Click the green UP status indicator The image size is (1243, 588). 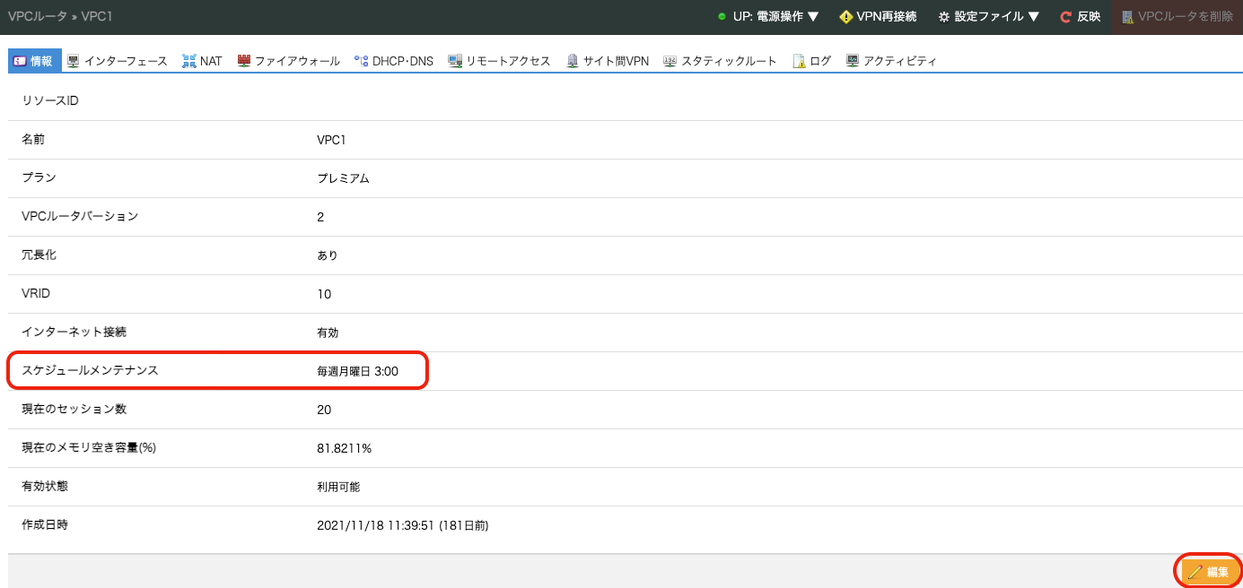point(722,17)
